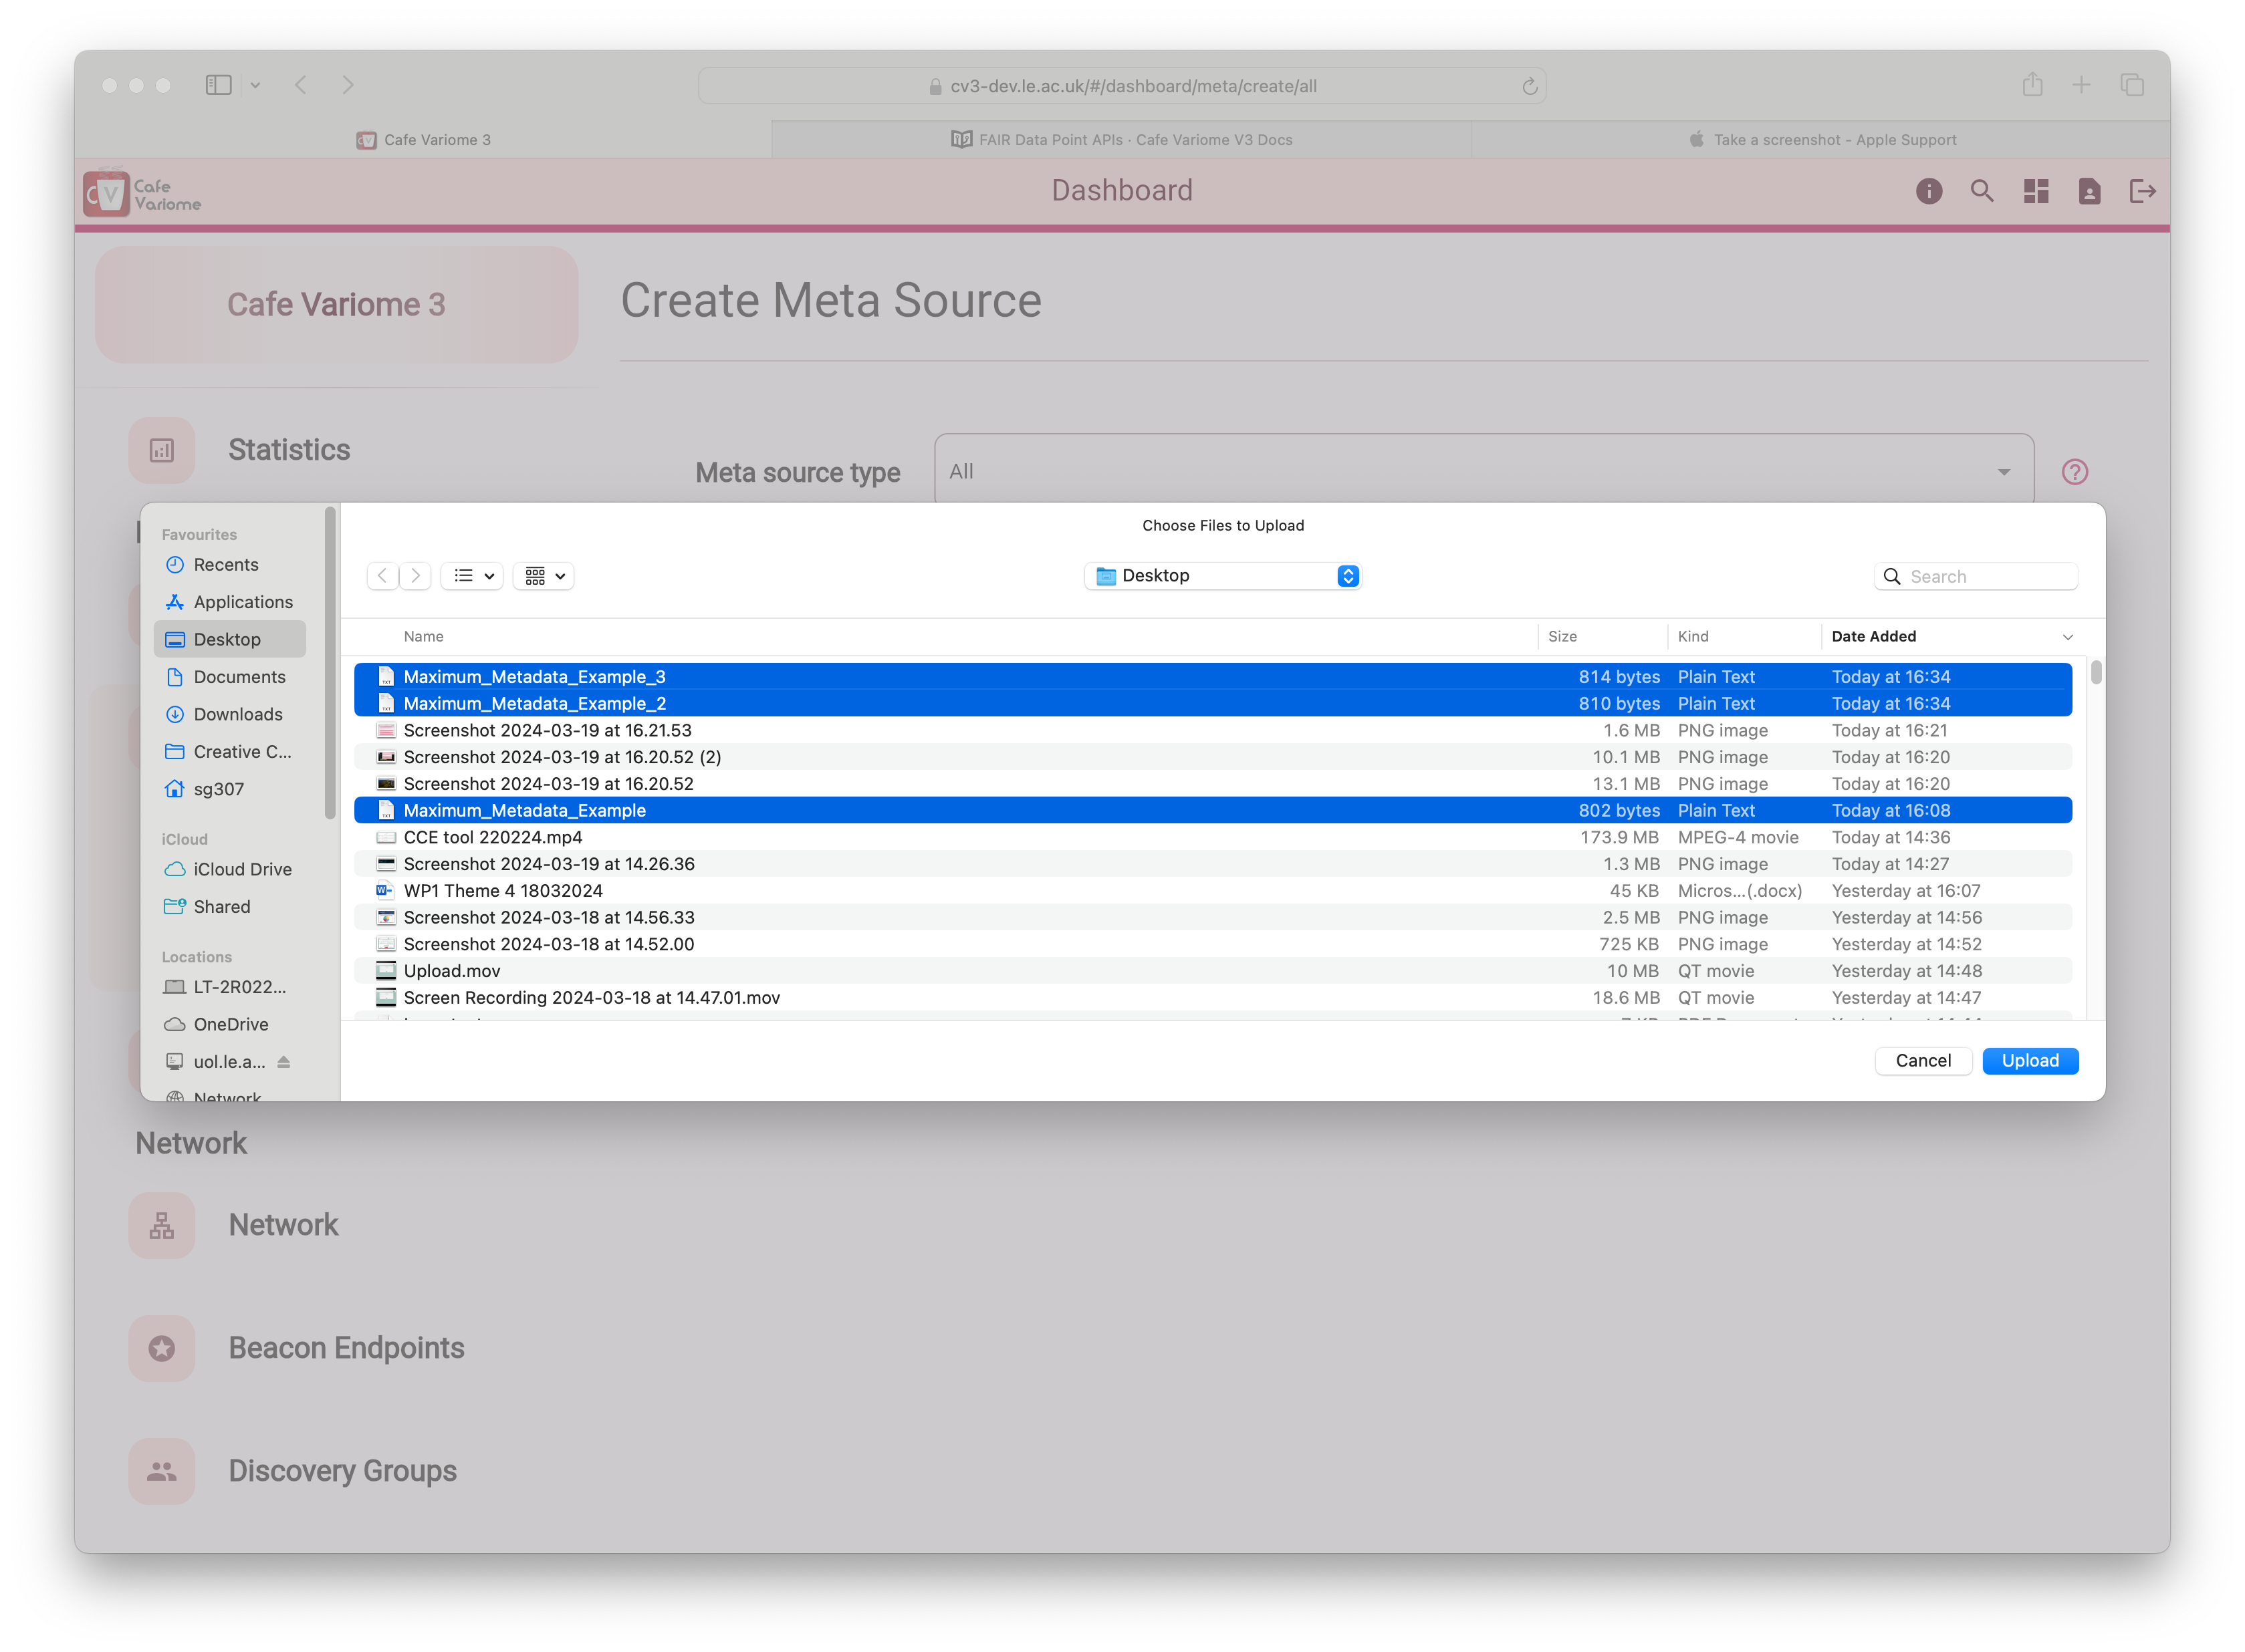Open OneDrive location in sidebar
Image resolution: width=2245 pixels, height=1652 pixels.
(x=230, y=1024)
